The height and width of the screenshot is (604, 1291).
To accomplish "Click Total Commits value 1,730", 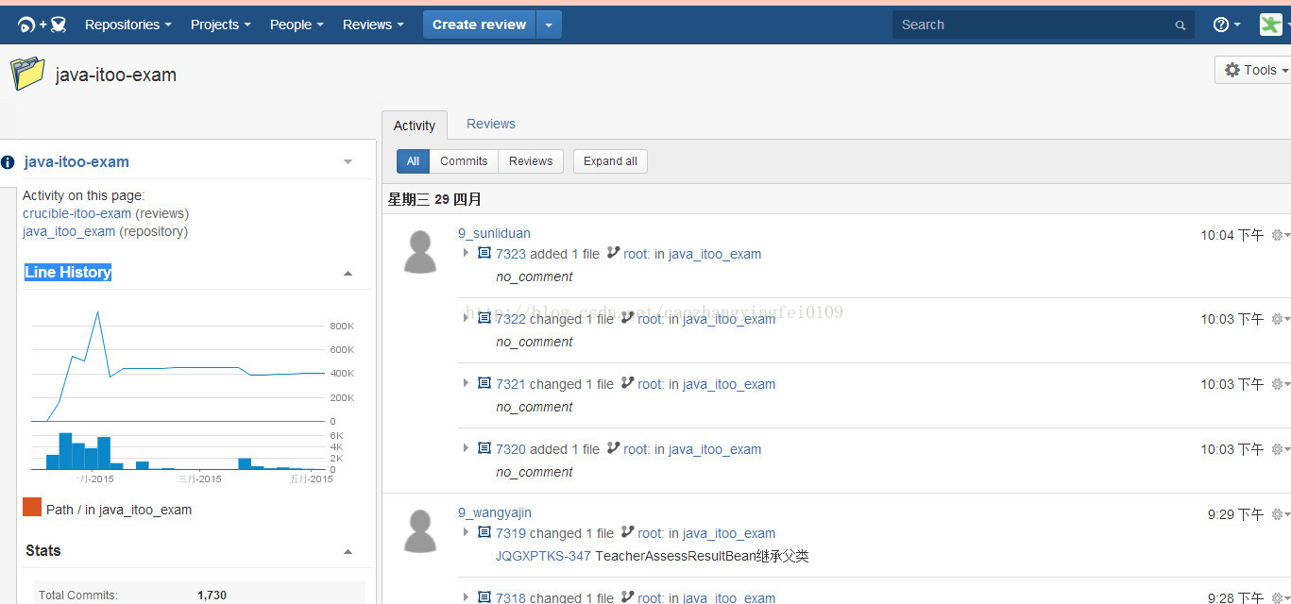I will (212, 596).
